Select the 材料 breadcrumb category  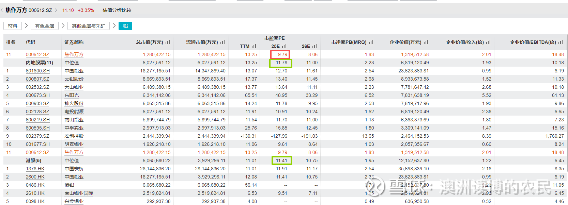coord(13,26)
